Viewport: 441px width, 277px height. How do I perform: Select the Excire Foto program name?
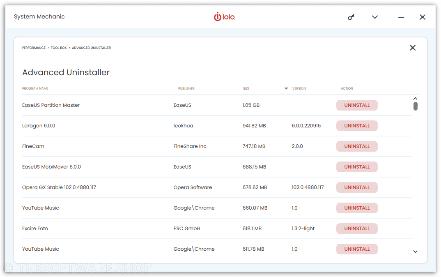[x=35, y=229]
